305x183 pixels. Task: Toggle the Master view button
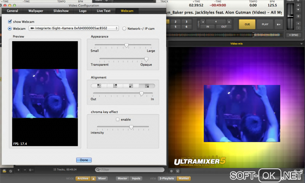click(x=123, y=178)
